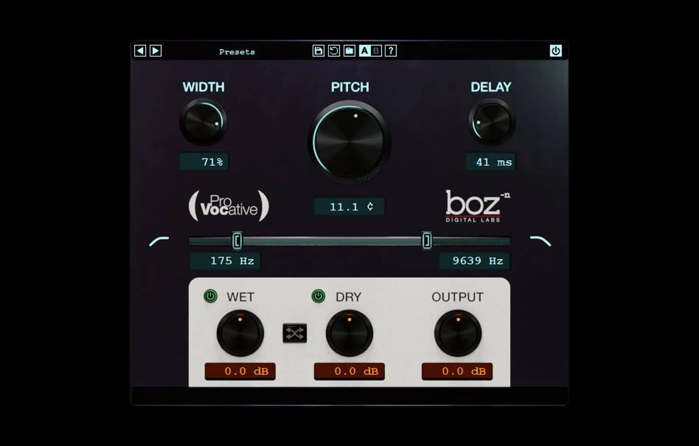Switch to the A settings slot
The height and width of the screenshot is (446, 699).
coord(364,51)
